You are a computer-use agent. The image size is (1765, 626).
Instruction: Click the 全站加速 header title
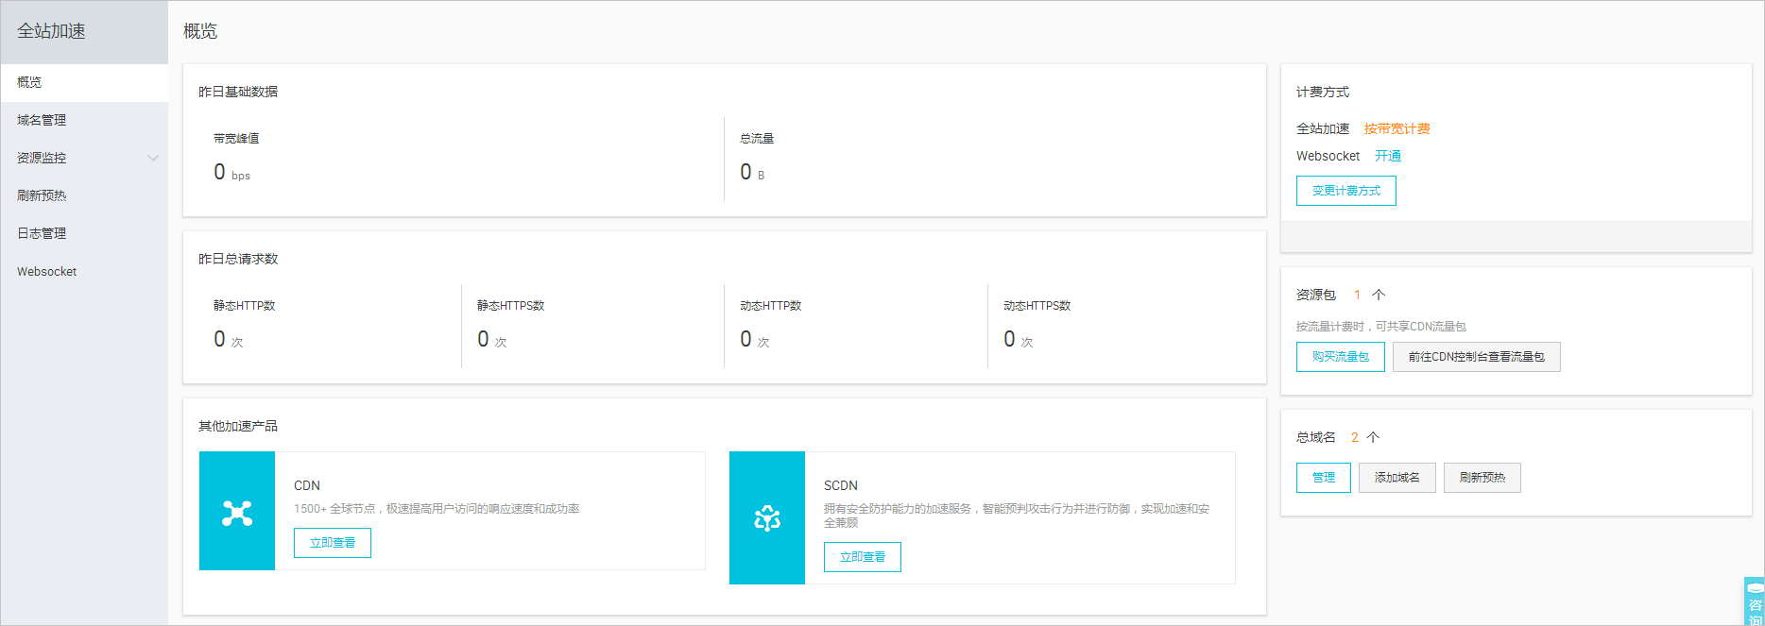tap(51, 31)
